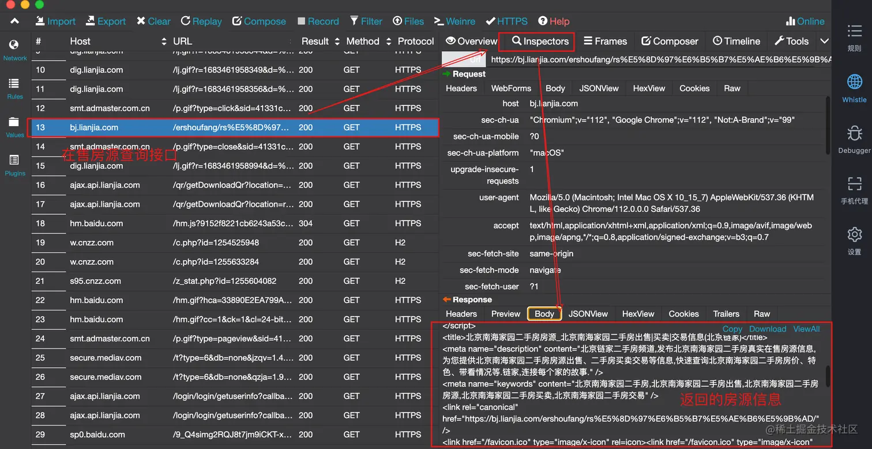Image resolution: width=872 pixels, height=449 pixels.
Task: Select the request WebForms tab
Action: (x=511, y=88)
